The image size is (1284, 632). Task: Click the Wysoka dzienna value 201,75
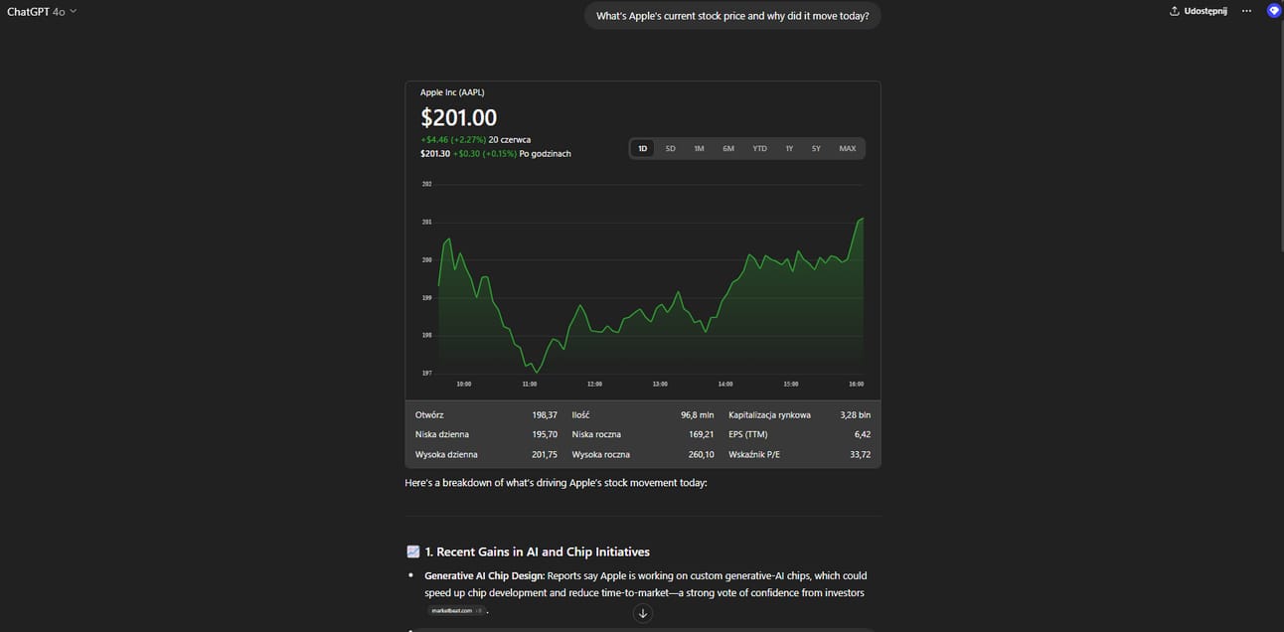tap(545, 454)
